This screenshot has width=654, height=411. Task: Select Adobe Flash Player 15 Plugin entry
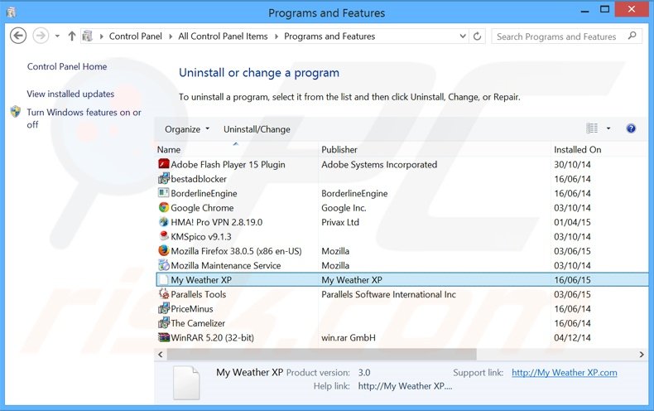[228, 165]
